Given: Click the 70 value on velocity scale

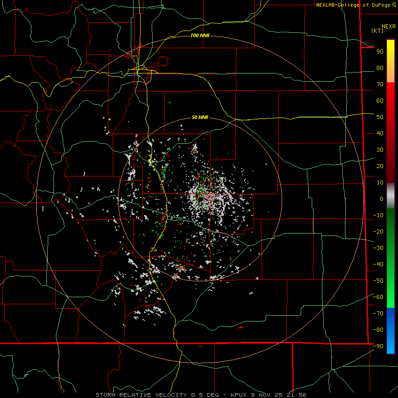Looking at the screenshot, I should [380, 84].
